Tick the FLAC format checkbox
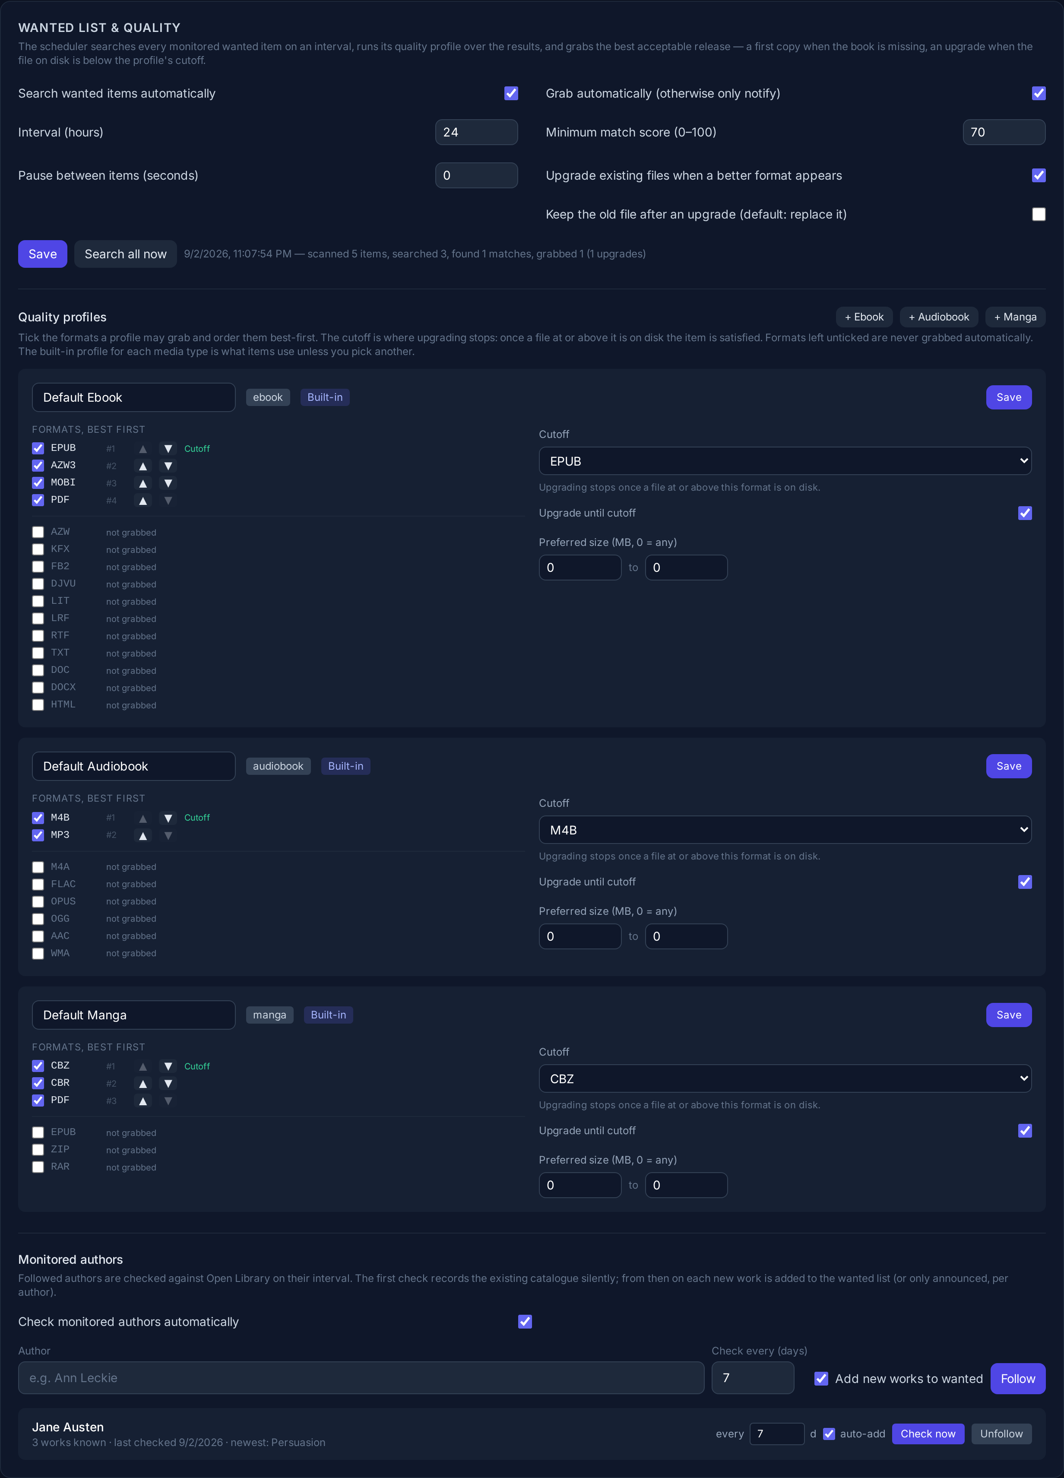1064x1478 pixels. (38, 884)
